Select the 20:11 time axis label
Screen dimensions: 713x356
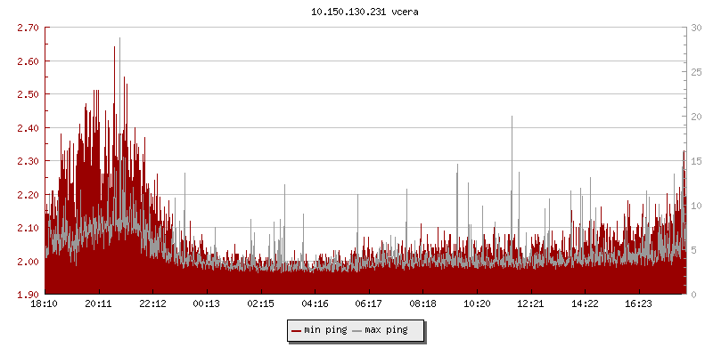99,304
